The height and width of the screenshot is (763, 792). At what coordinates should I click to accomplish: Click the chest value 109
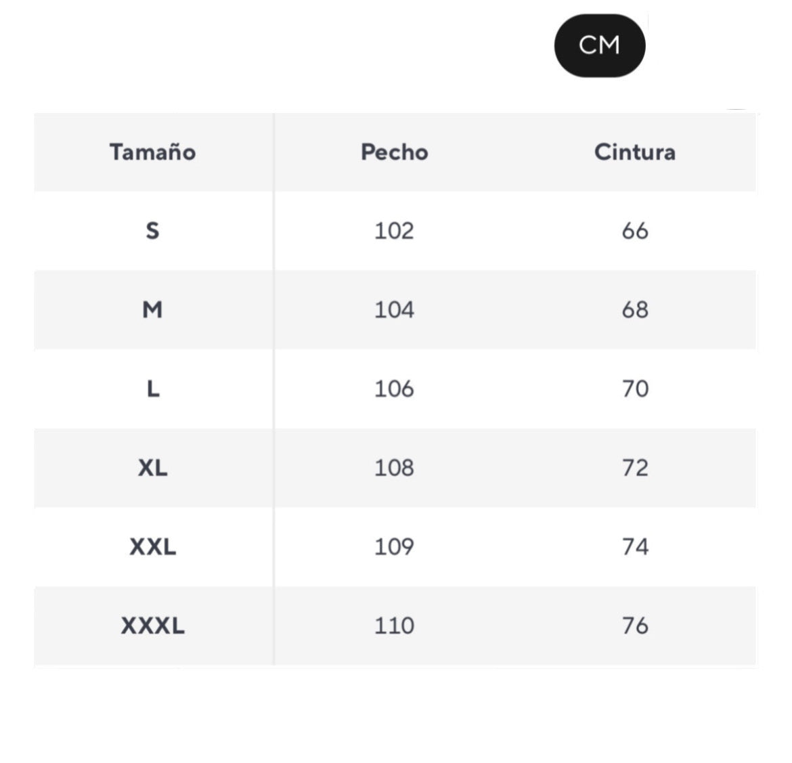(394, 547)
